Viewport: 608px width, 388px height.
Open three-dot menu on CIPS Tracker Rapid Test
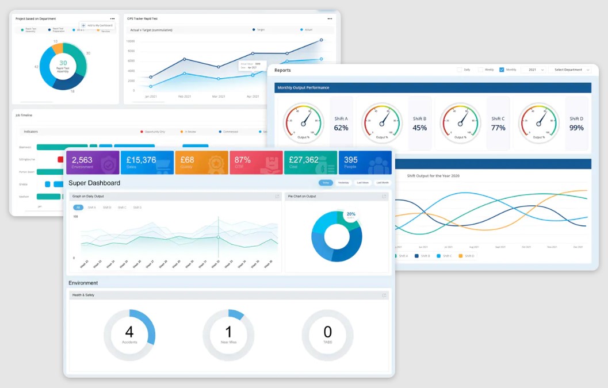[330, 18]
